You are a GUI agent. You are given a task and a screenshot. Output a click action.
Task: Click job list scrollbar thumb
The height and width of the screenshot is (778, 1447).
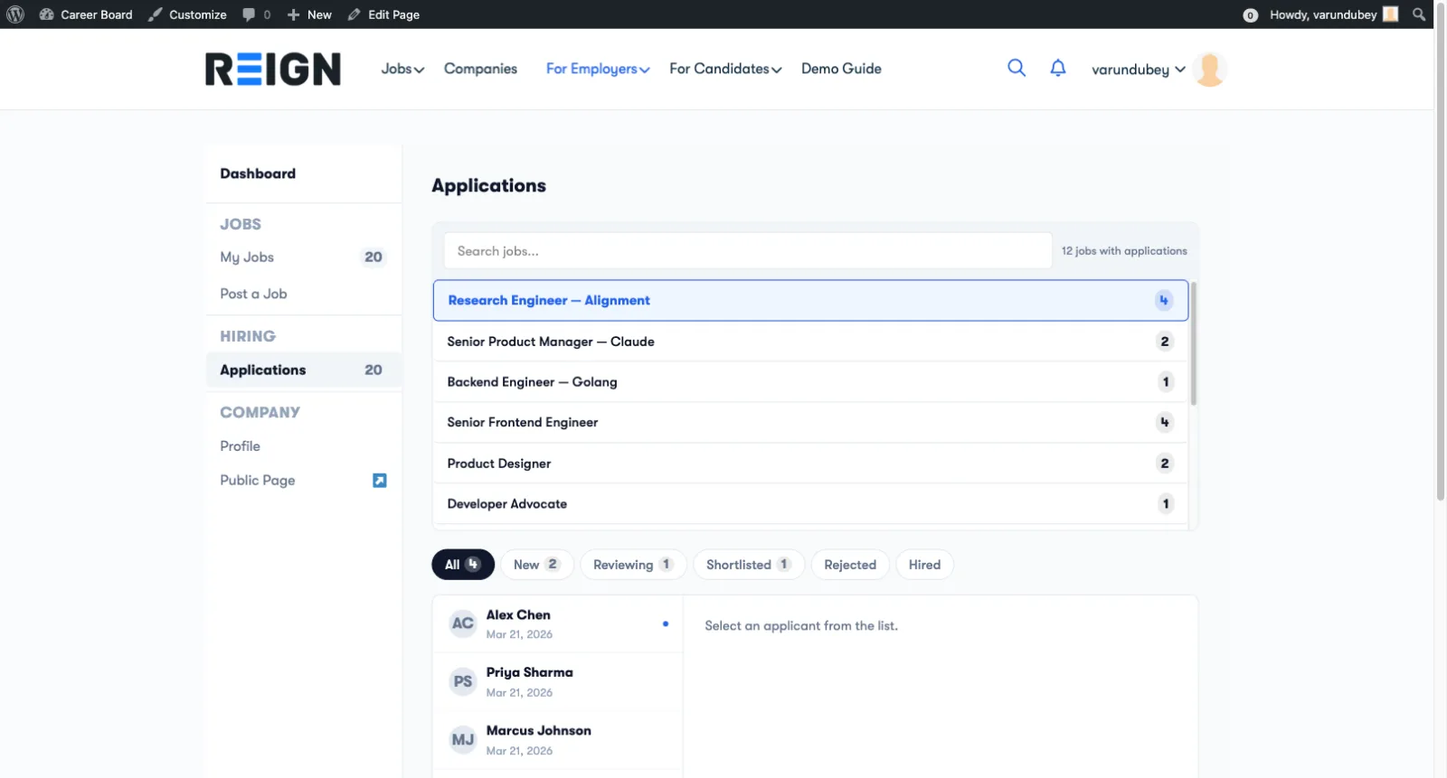coord(1194,343)
